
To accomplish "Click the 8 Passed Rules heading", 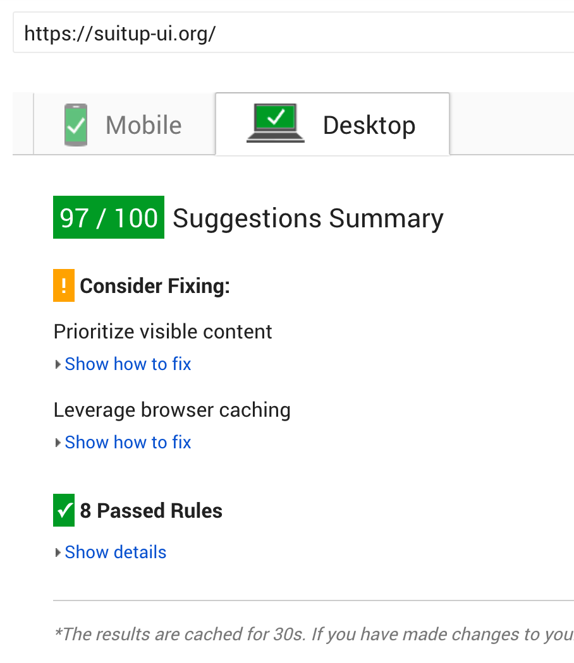I will click(x=151, y=511).
